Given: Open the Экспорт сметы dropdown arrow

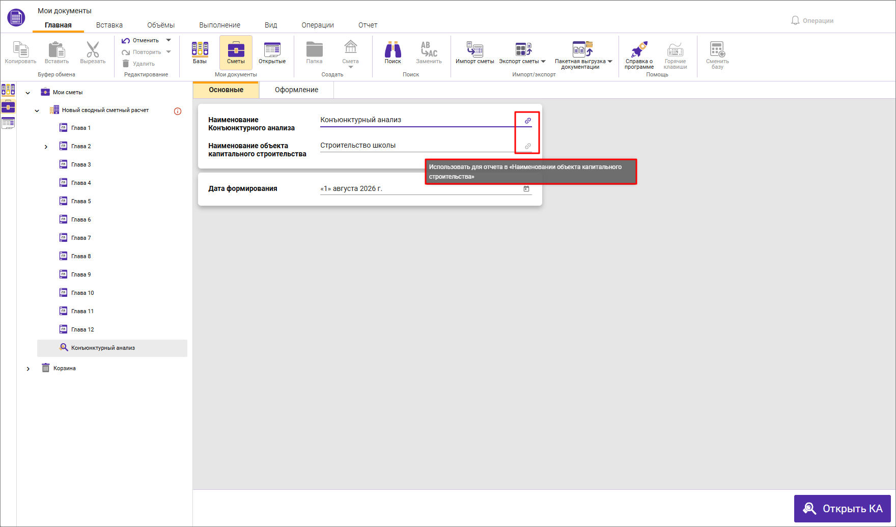Looking at the screenshot, I should [543, 61].
